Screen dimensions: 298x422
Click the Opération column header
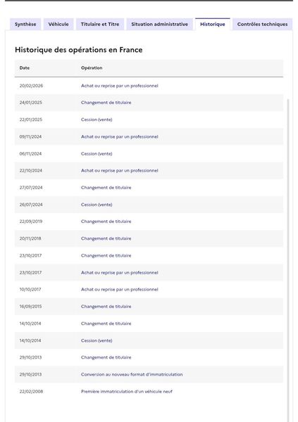pos(92,68)
